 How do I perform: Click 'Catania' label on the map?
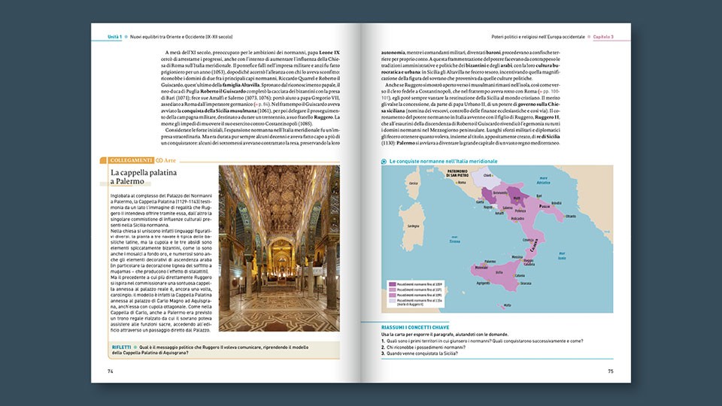click(520, 276)
